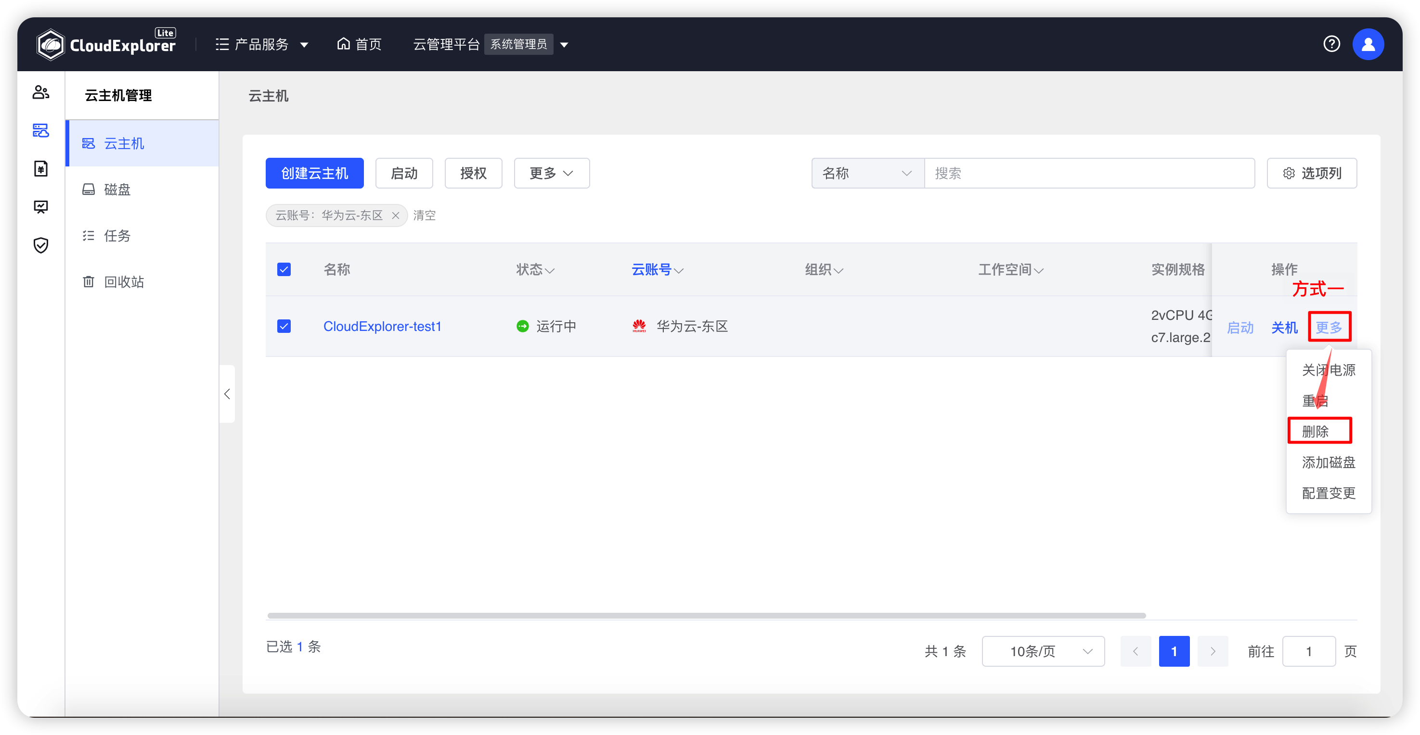Viewport: 1420px width, 735px height.
Task: Open security shield icon in left rail
Action: (41, 245)
